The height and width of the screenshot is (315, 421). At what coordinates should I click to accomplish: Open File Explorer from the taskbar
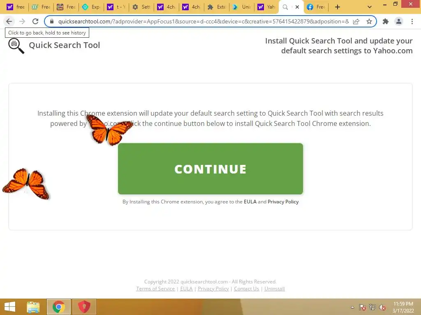pyautogui.click(x=33, y=307)
